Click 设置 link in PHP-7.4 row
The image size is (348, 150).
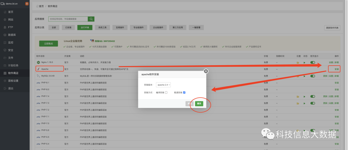331,96
